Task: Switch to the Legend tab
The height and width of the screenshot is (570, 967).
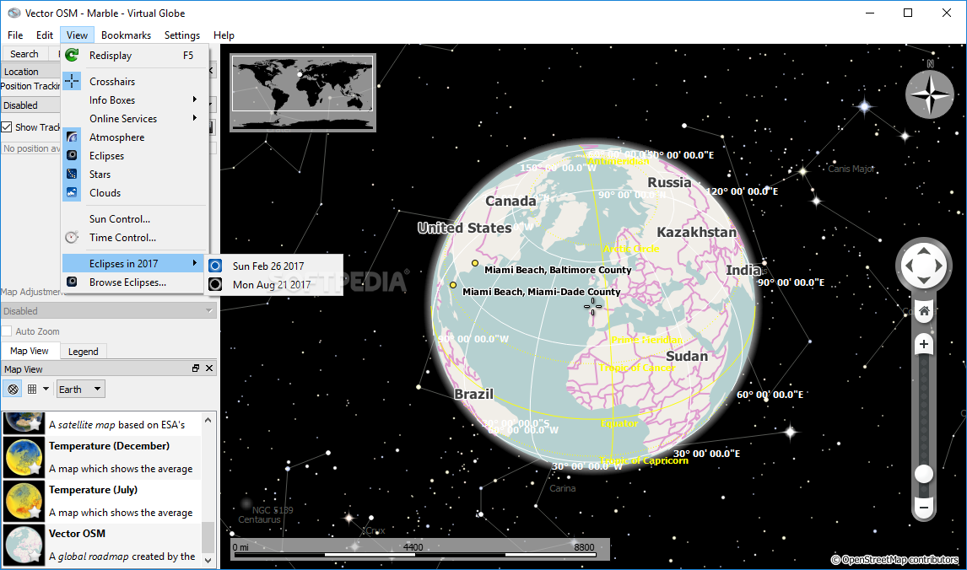Action: [x=83, y=352]
